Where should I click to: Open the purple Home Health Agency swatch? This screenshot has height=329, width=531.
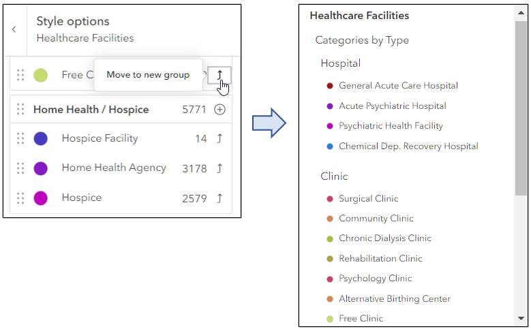[x=41, y=168]
